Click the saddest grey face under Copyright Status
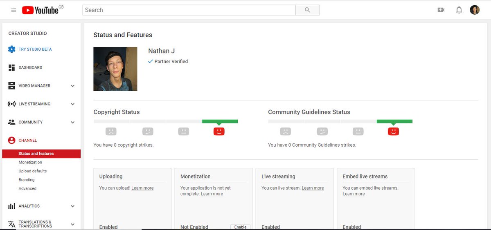 coord(111,132)
